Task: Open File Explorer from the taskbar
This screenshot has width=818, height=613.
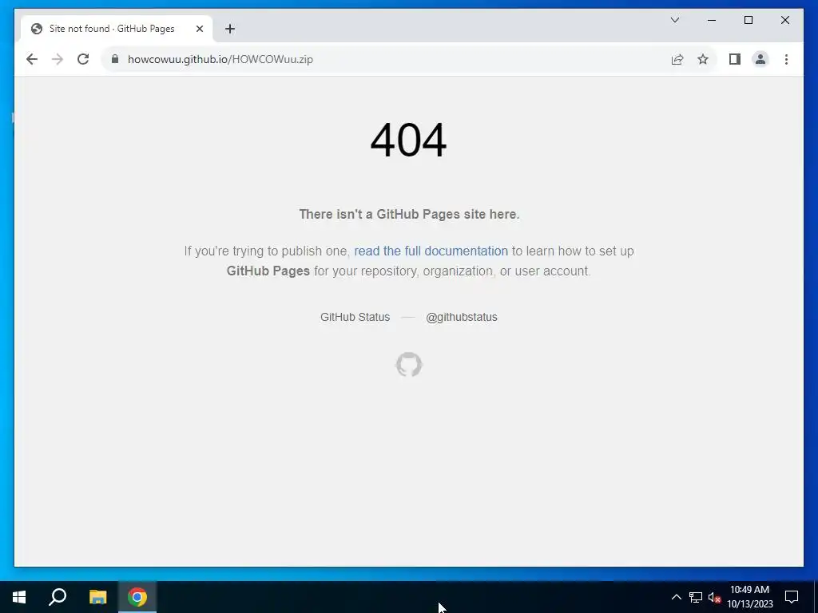Action: (97, 597)
